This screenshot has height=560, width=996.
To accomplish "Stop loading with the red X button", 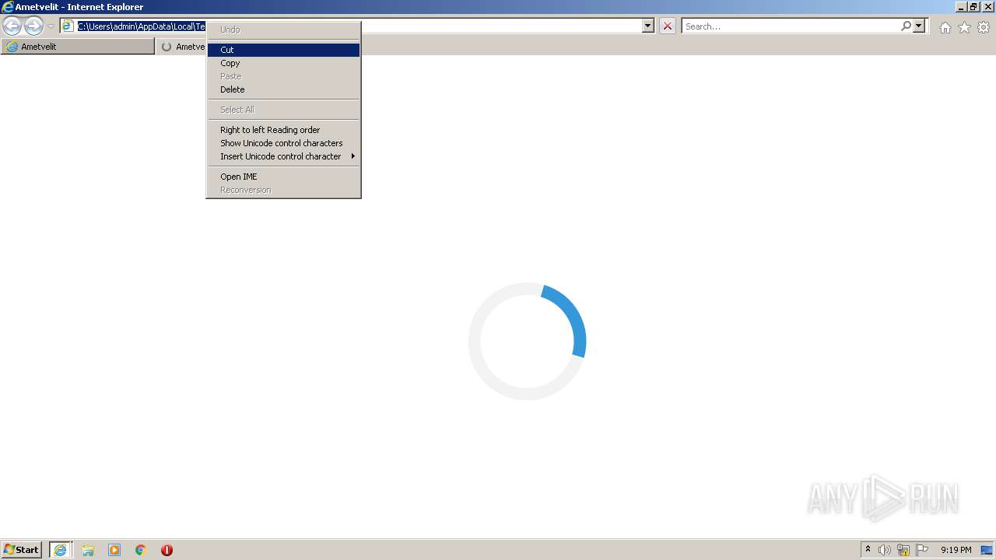I will [x=668, y=26].
